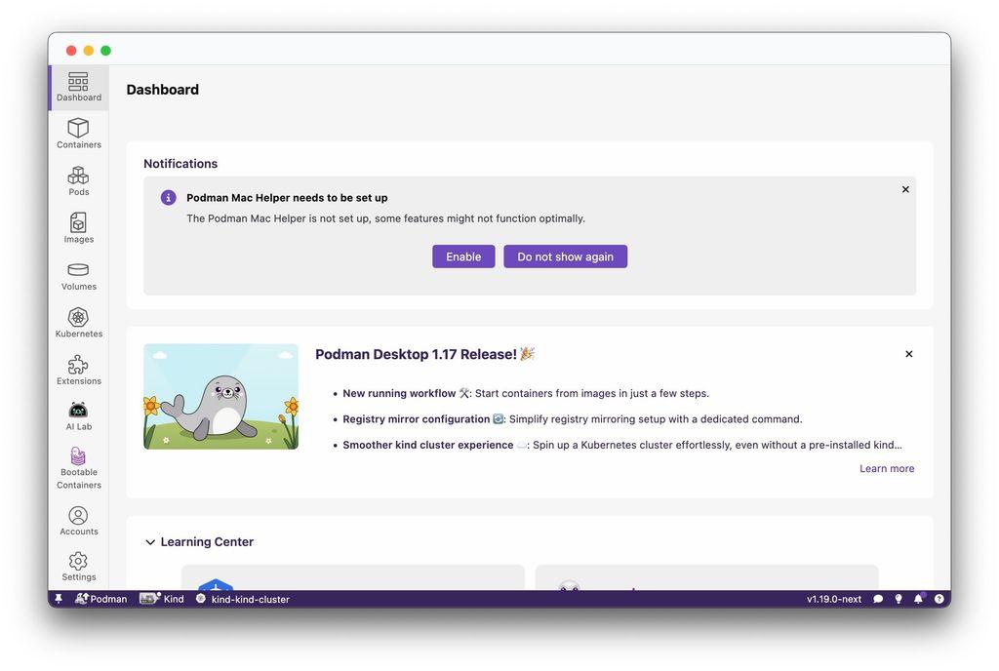Open the Images section
The width and height of the screenshot is (999, 671).
pos(78,228)
